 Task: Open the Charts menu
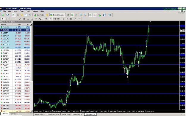22,11
